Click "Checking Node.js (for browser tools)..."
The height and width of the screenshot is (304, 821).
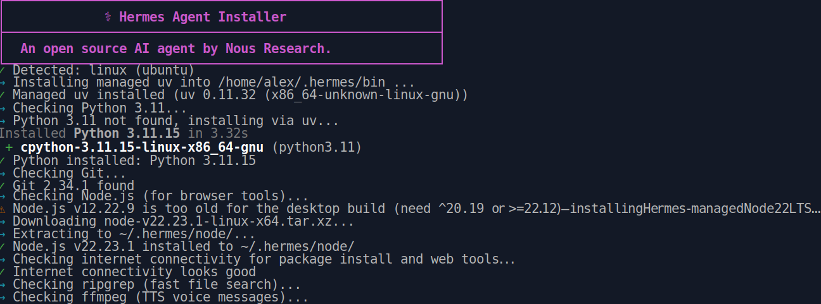coord(161,197)
